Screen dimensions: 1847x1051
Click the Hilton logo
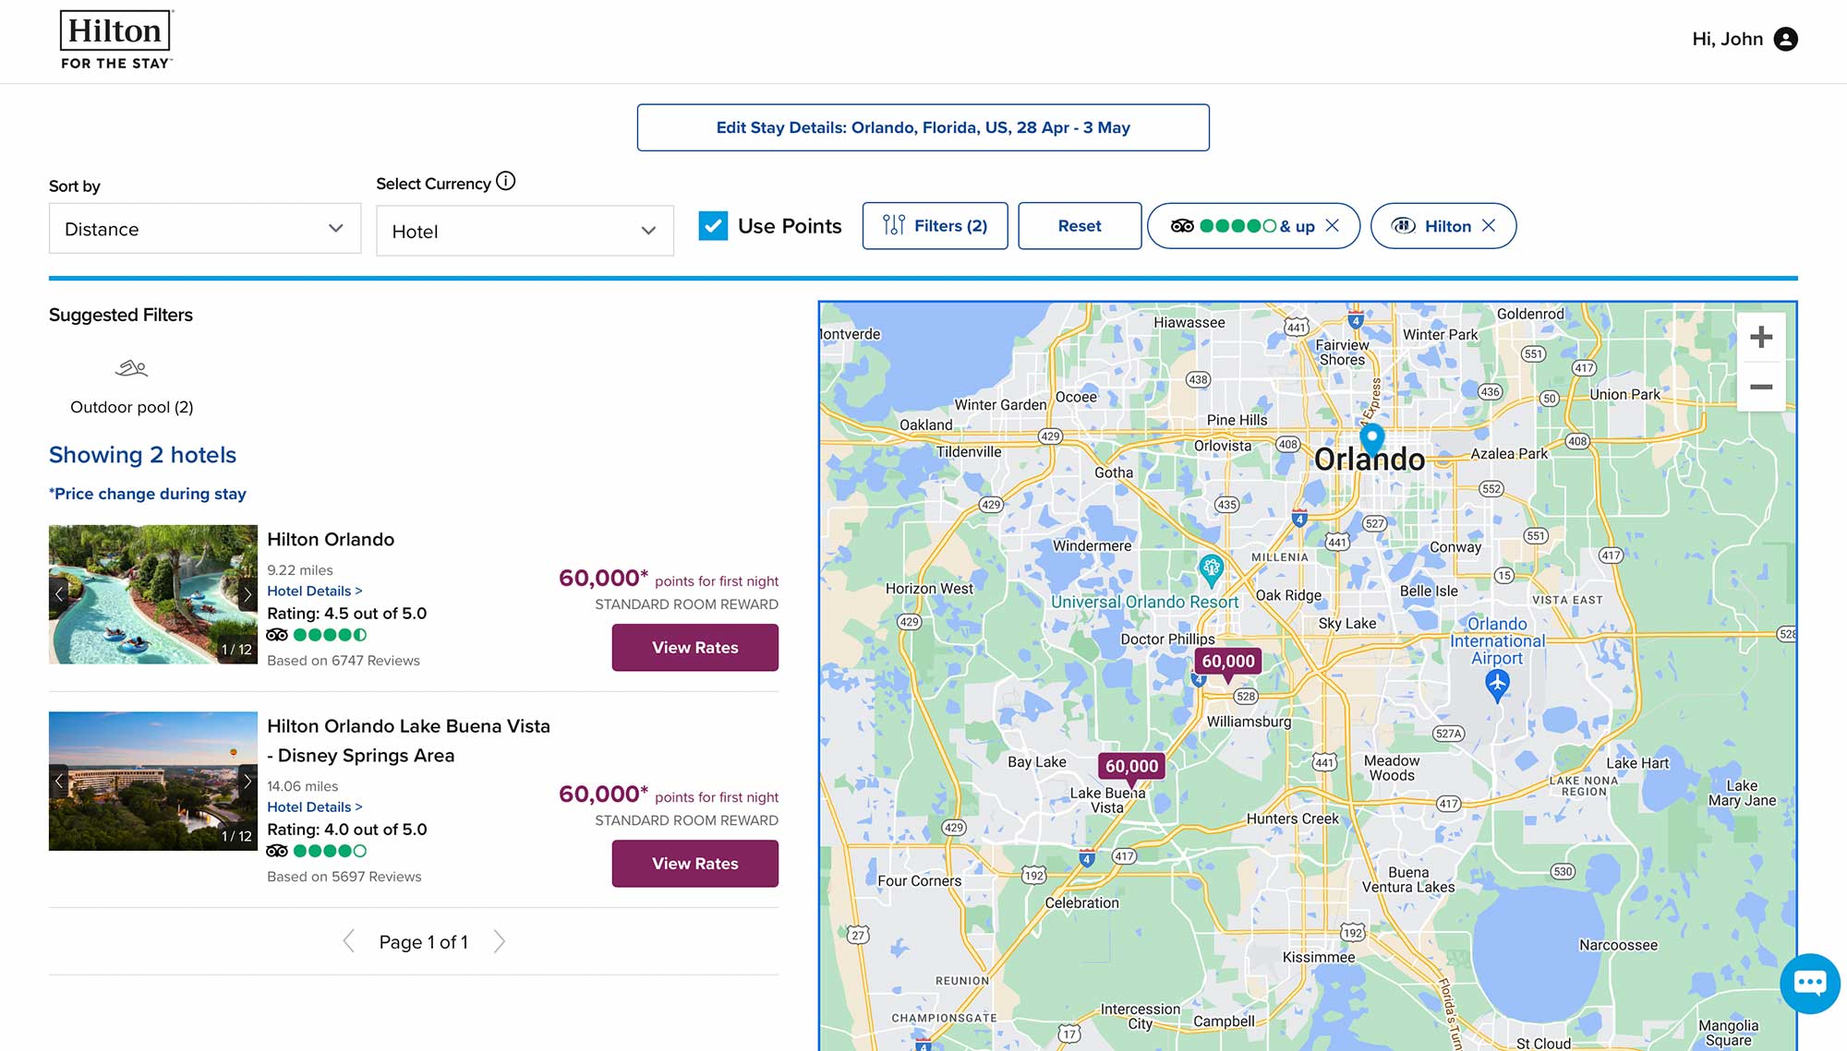[115, 30]
